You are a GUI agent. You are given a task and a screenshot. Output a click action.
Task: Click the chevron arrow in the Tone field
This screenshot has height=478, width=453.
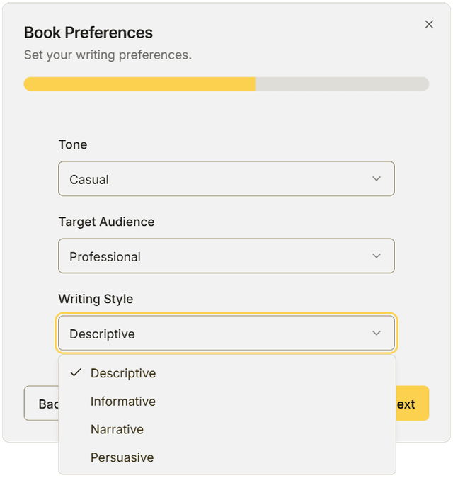[377, 179]
